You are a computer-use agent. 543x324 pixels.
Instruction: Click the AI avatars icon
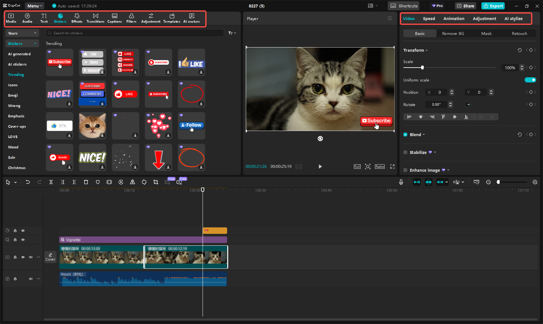pos(191,18)
